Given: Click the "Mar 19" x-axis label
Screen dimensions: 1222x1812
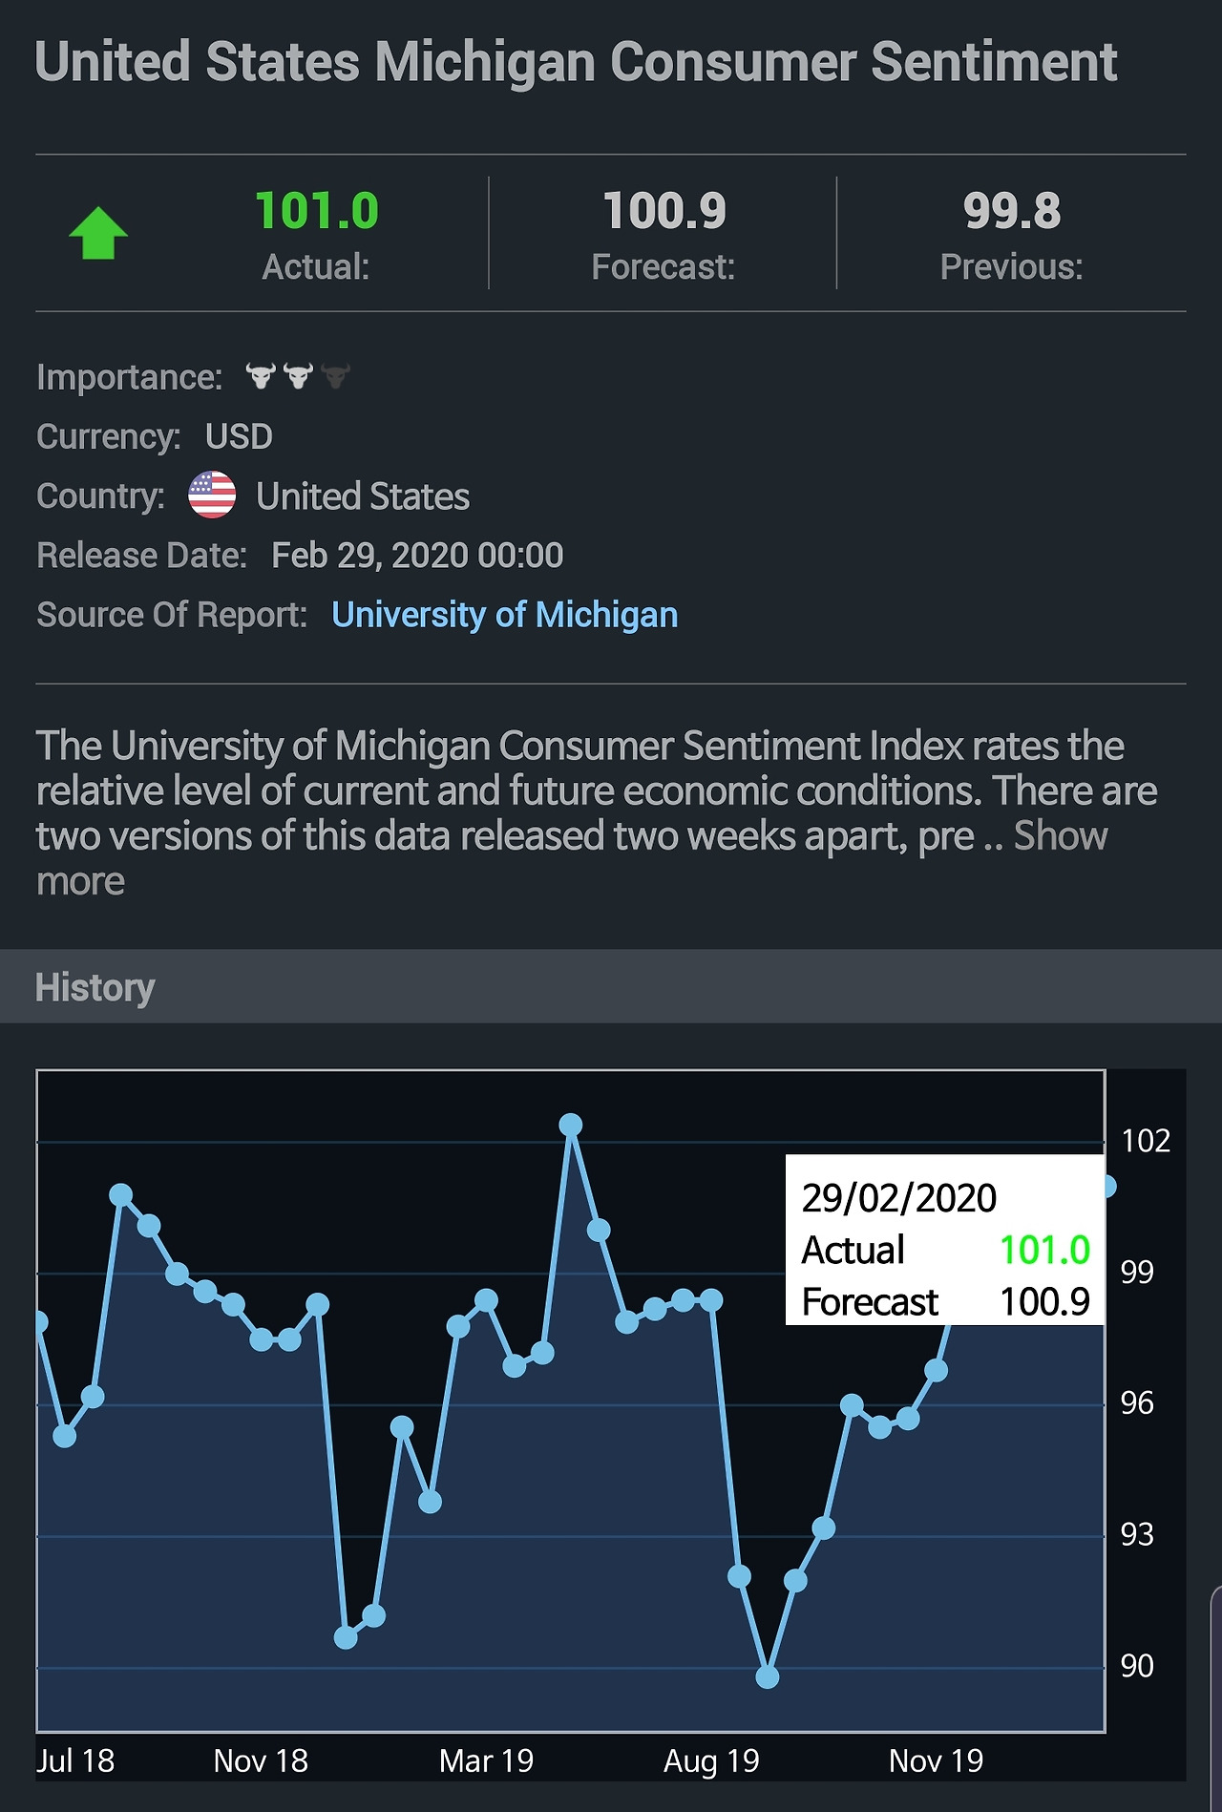Looking at the screenshot, I should click(x=486, y=1761).
